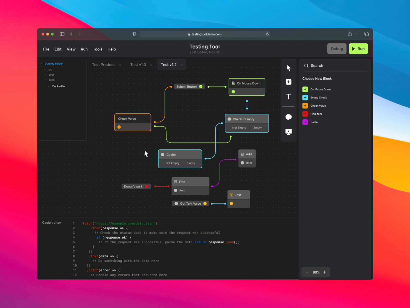The width and height of the screenshot is (410, 308).
Task: Close the Test Product tab
Action: click(120, 65)
